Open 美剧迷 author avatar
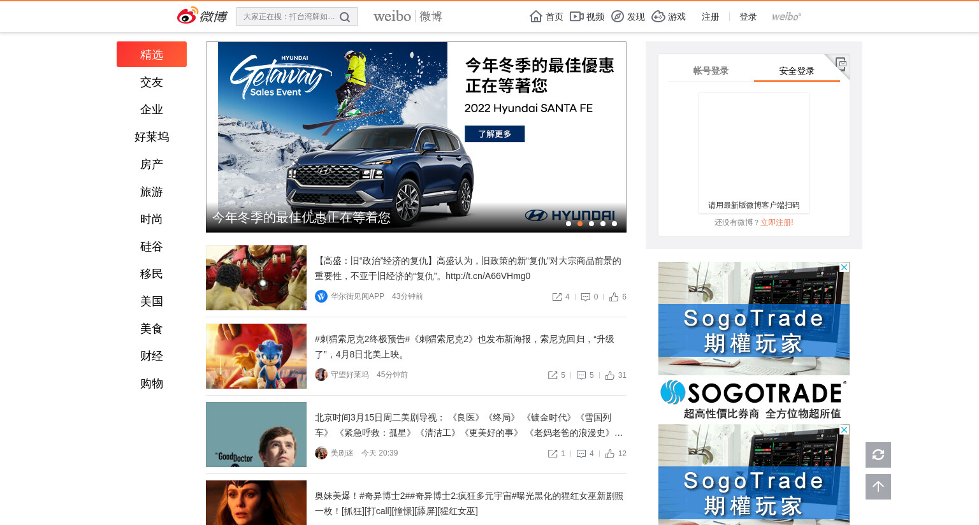979x525 pixels. pyautogui.click(x=321, y=453)
